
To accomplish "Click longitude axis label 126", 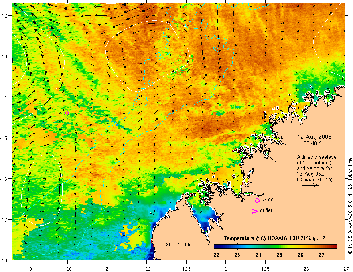I will pyautogui.click(x=305, y=269).
